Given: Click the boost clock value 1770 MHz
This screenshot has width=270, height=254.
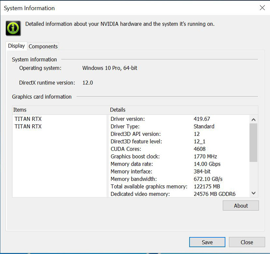Looking at the screenshot, I should point(205,157).
